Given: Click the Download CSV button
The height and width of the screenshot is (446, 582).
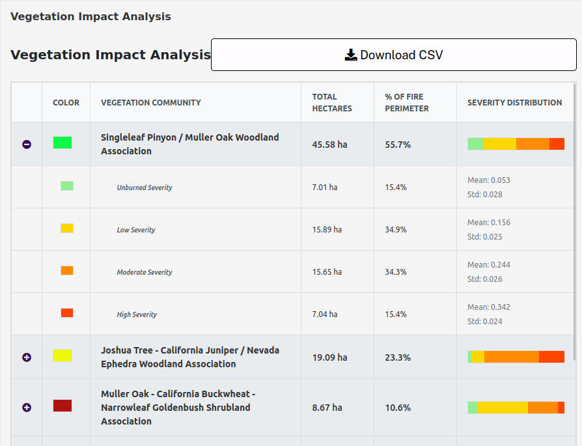Looking at the screenshot, I should 393,55.
